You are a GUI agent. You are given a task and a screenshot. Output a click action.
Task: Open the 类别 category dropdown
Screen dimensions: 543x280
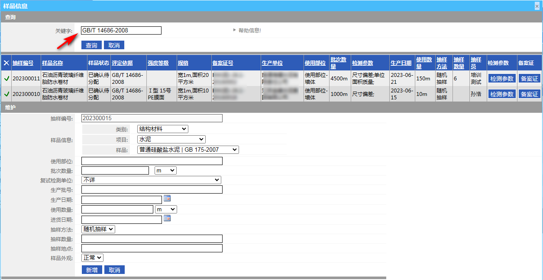(x=162, y=129)
